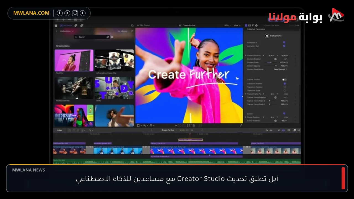Screen dimensions: 354x199
Task: Toggle the Animation In checkbox
Action: tap(284, 42)
